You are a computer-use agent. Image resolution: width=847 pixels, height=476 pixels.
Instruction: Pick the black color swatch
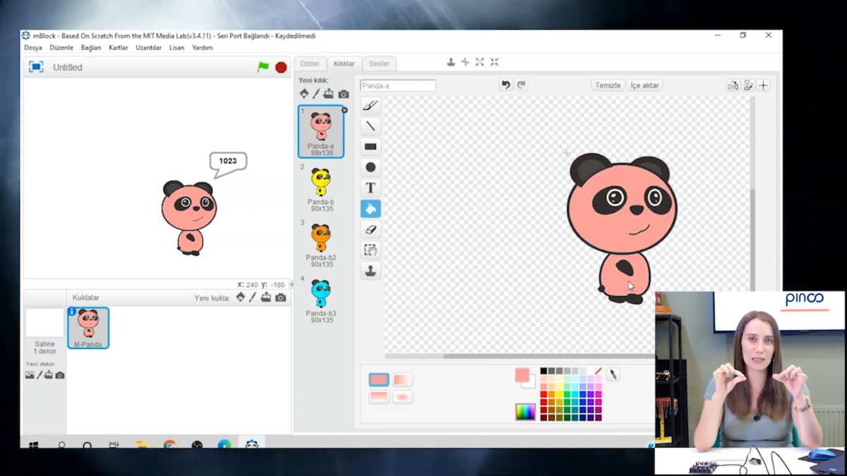click(x=543, y=371)
